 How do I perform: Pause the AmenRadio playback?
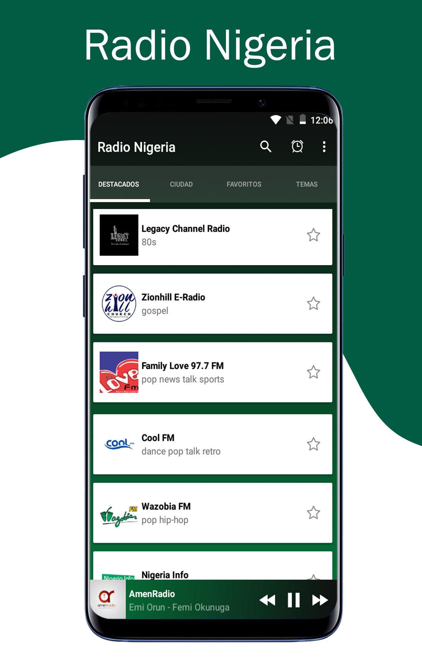click(294, 600)
